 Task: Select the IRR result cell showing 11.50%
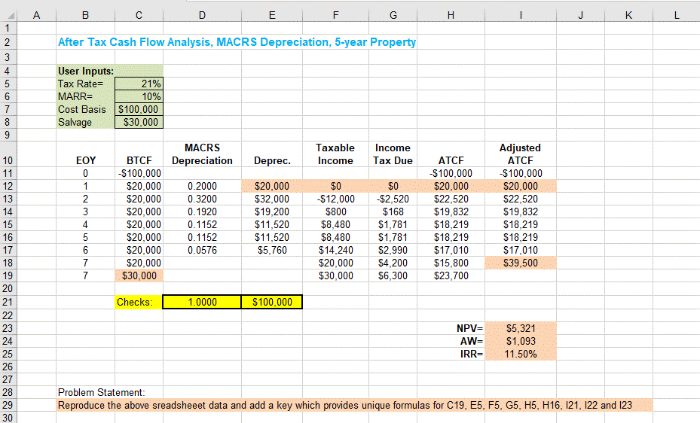click(x=520, y=354)
